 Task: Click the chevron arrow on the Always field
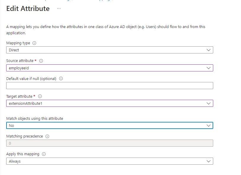click(x=209, y=161)
